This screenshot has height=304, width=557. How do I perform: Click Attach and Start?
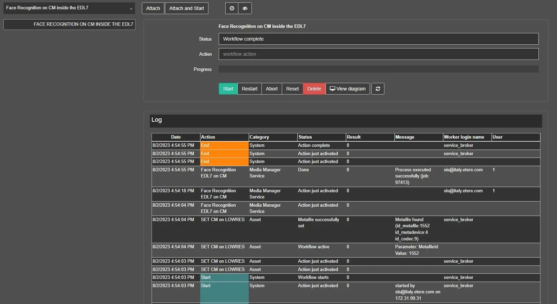point(186,8)
